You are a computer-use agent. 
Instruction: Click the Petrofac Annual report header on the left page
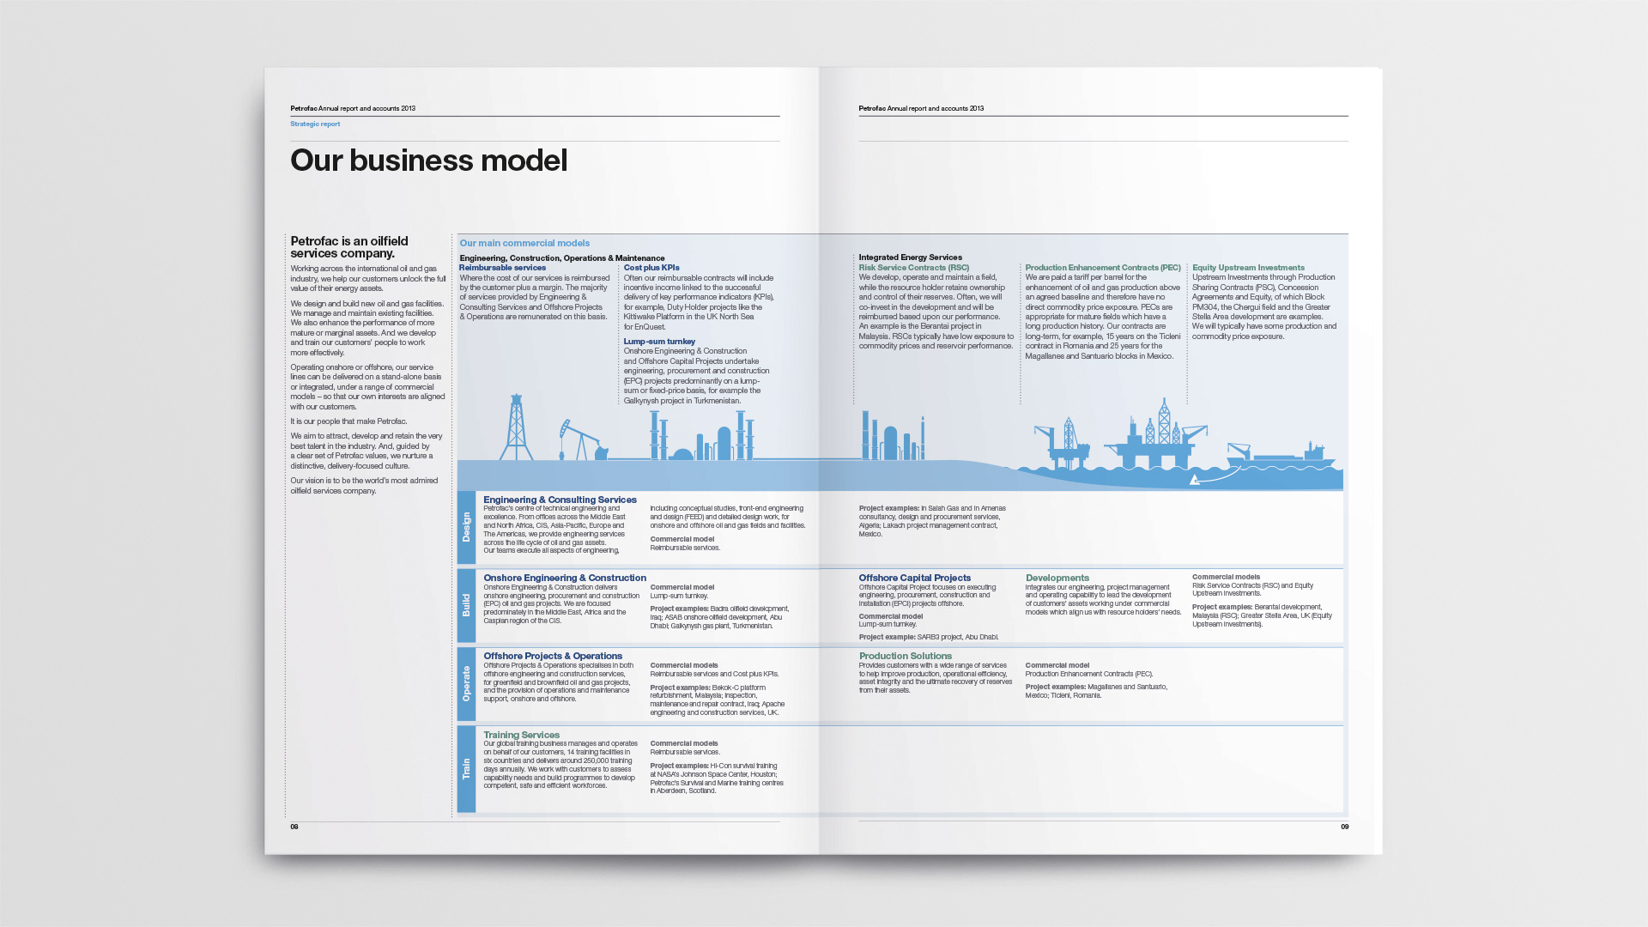[353, 108]
